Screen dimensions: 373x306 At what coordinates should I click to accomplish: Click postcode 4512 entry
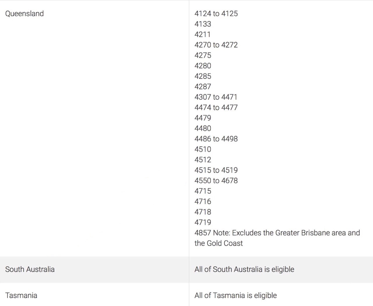pyautogui.click(x=203, y=160)
